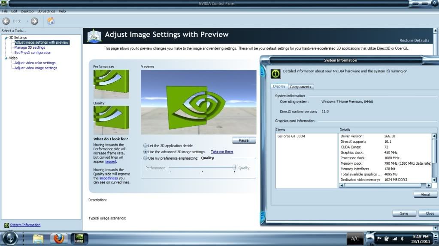Click main page scrollbar up arrow
Image resolution: width=439 pixels, height=246 pixels.
pyautogui.click(x=436, y=30)
